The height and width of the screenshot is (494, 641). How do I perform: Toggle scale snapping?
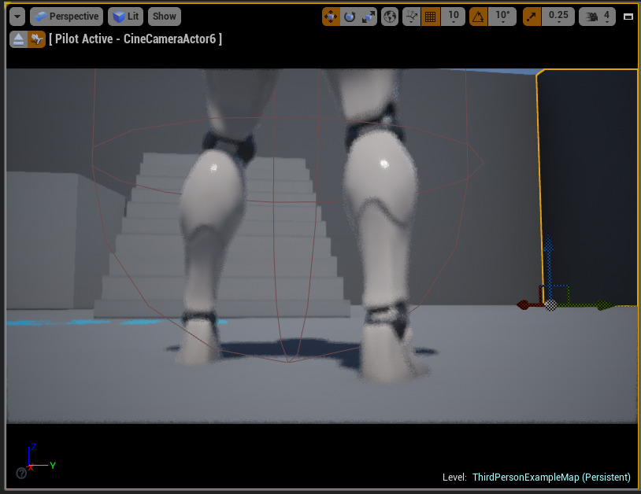[x=532, y=17]
